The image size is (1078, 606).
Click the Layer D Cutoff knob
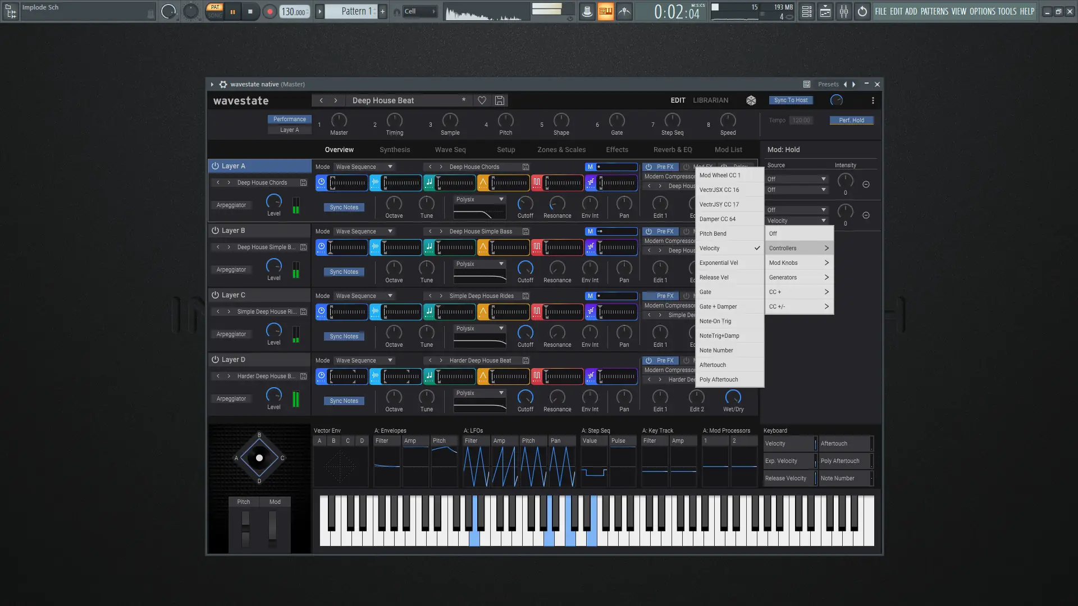tap(525, 397)
